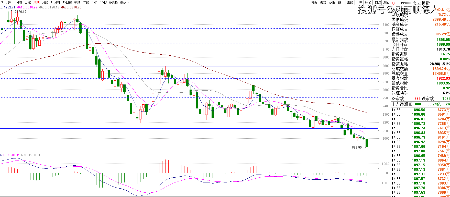Open F10 company information
Viewport: 450px width, 197px height.
click(359, 2)
